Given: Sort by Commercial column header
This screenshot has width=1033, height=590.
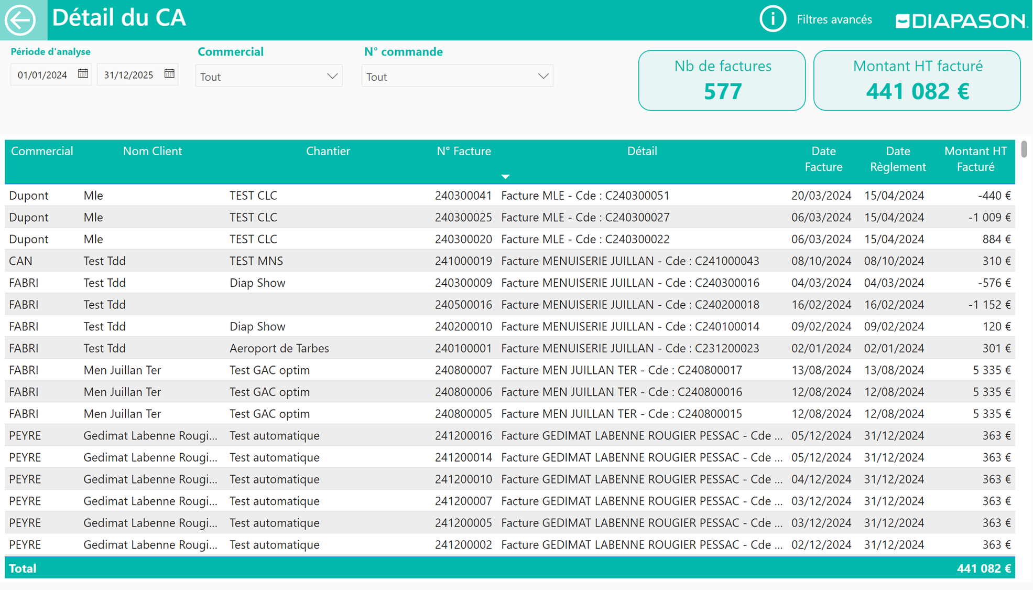Looking at the screenshot, I should pos(42,152).
